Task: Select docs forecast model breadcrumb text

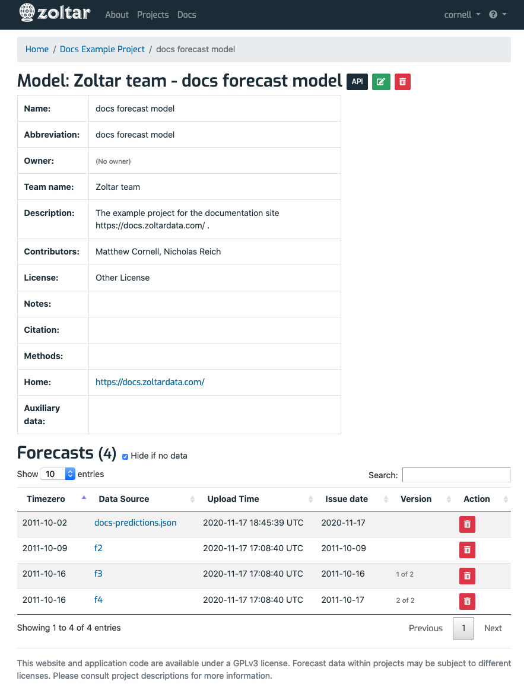Action: click(x=195, y=49)
